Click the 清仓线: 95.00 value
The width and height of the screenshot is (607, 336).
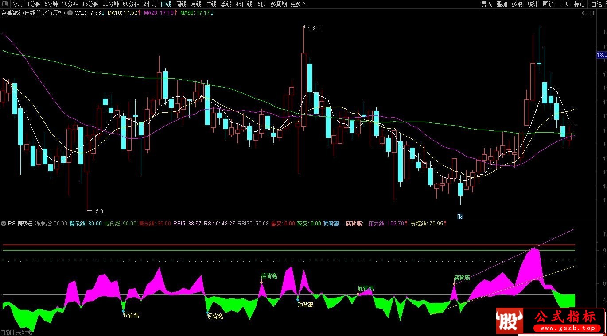pos(155,224)
